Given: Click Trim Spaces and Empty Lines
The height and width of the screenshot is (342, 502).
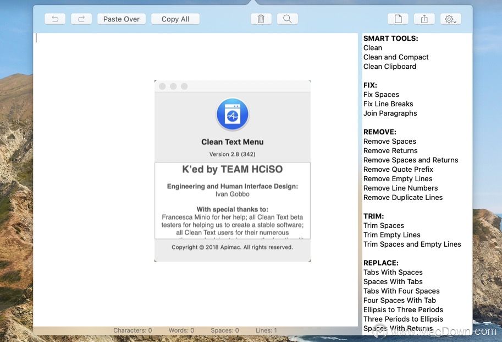Looking at the screenshot, I should click(x=412, y=244).
